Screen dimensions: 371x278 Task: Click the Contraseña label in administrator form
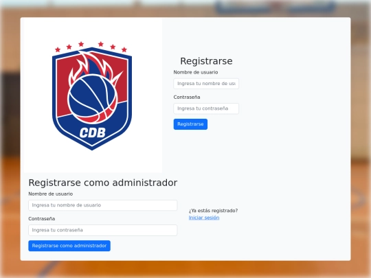42,219
